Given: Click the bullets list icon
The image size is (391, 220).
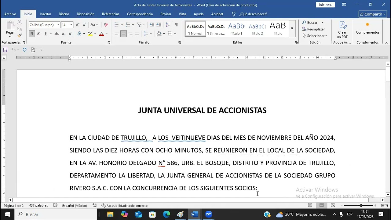Looking at the screenshot, I should [116, 25].
